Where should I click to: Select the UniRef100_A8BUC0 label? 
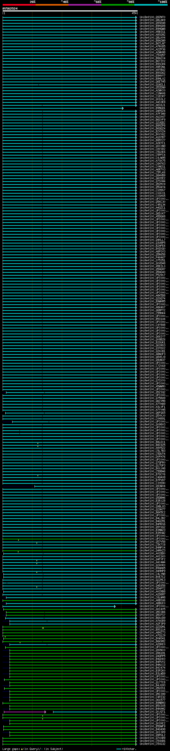152,603
